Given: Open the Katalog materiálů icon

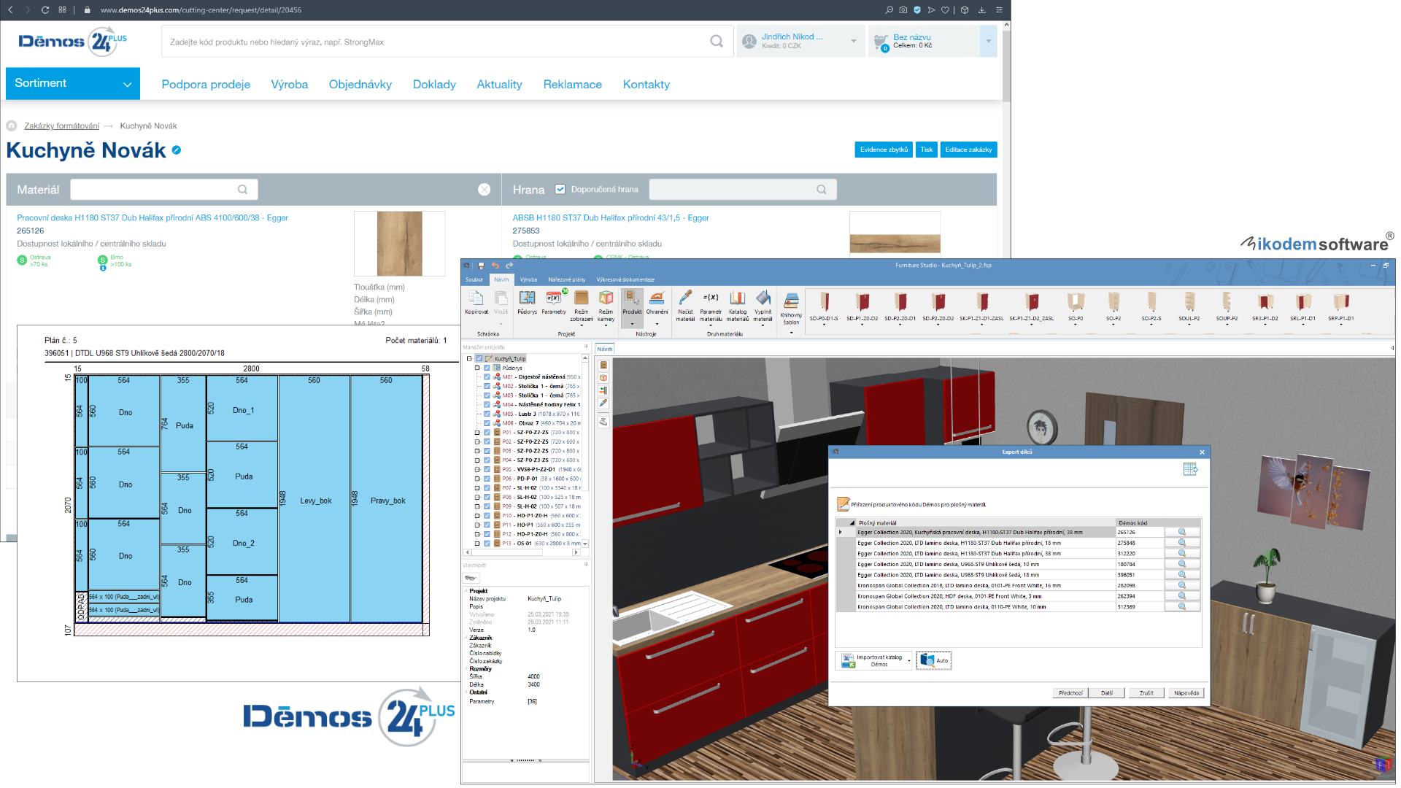Looking at the screenshot, I should (738, 299).
